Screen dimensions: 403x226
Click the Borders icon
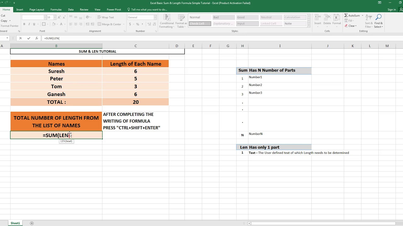pos(44,24)
